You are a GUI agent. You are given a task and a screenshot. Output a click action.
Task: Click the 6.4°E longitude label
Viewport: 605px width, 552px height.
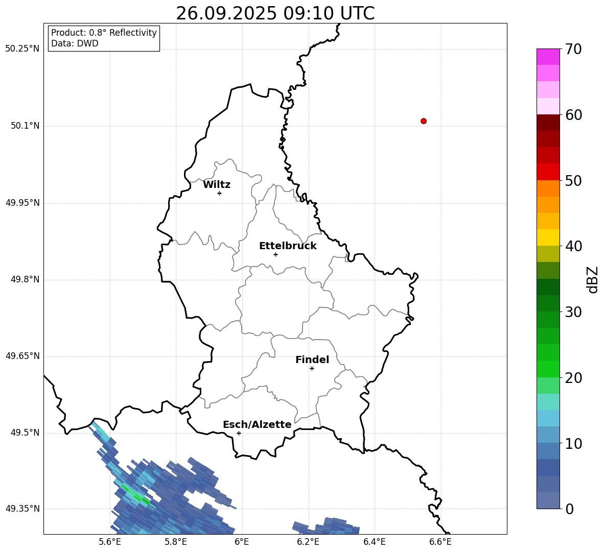[x=374, y=542]
